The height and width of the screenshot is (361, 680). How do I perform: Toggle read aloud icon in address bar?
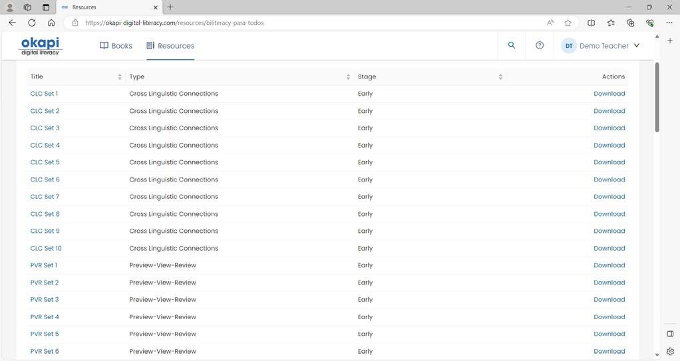click(550, 23)
